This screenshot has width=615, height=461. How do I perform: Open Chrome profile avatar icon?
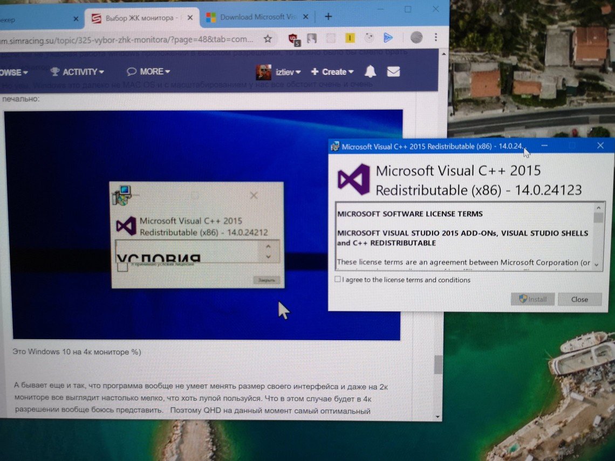(416, 37)
